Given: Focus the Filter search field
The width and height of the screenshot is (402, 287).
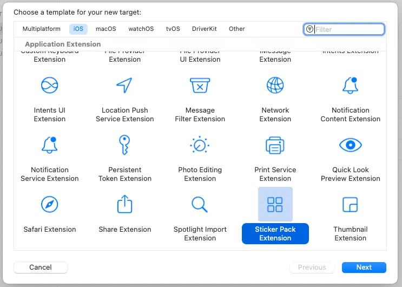Looking at the screenshot, I should coord(344,29).
